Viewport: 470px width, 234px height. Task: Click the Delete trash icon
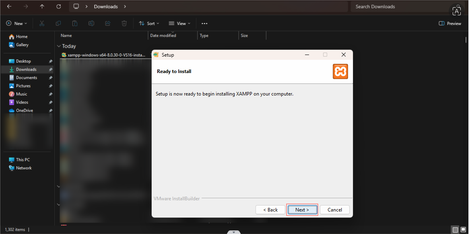(124, 23)
